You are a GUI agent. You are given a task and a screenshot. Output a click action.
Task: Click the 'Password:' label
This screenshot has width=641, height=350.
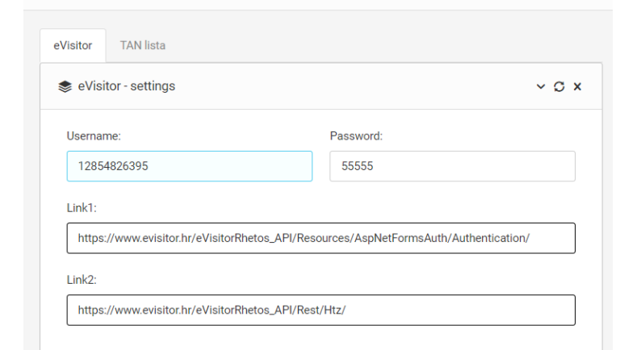click(x=356, y=136)
